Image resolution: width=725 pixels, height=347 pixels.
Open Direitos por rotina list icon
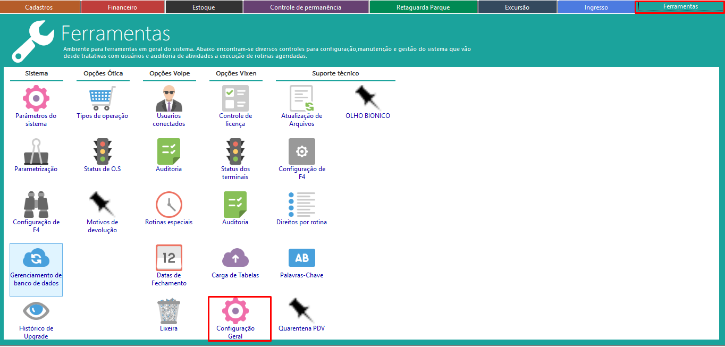point(301,205)
